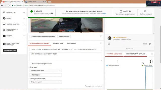161x90 pixels.
Task: Click the Channel person icon in sidebar
Action: coord(4,18)
